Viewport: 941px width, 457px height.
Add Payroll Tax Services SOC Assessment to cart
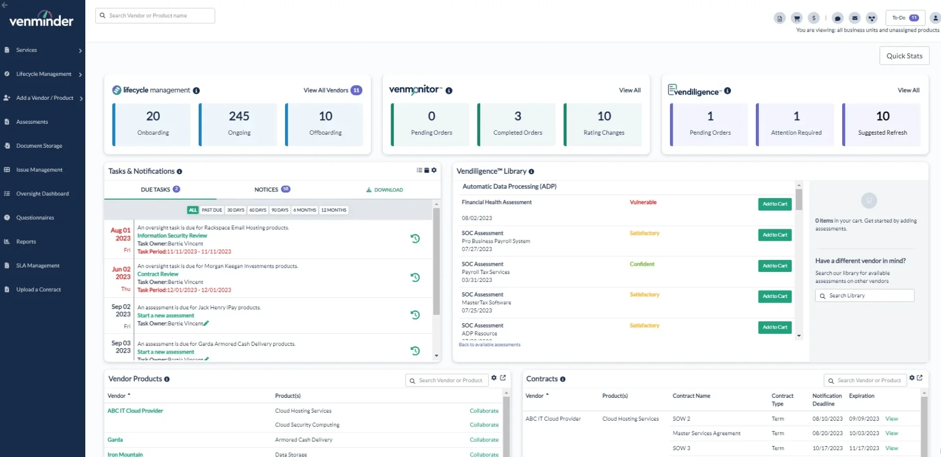(775, 266)
